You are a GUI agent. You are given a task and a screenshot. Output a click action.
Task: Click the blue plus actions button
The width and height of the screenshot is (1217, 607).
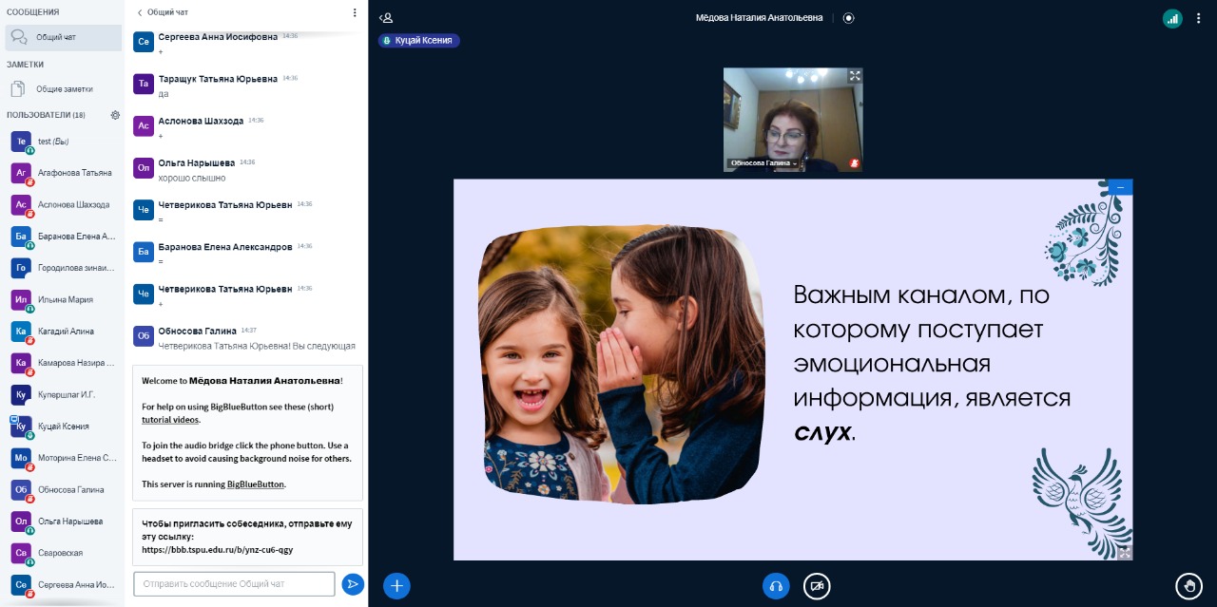[x=396, y=585]
